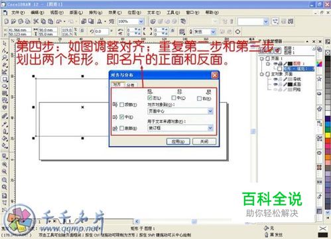Open the 对齐对象到 dropdown
331x239 pixels.
click(x=210, y=111)
